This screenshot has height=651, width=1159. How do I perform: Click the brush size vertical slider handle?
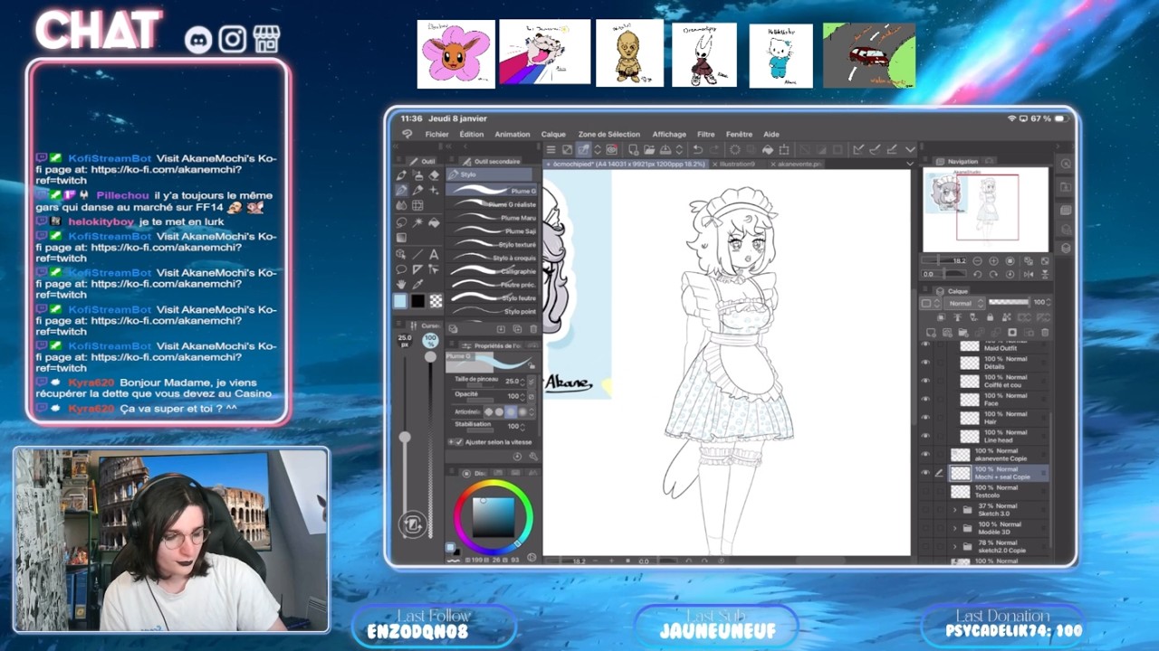coord(405,438)
